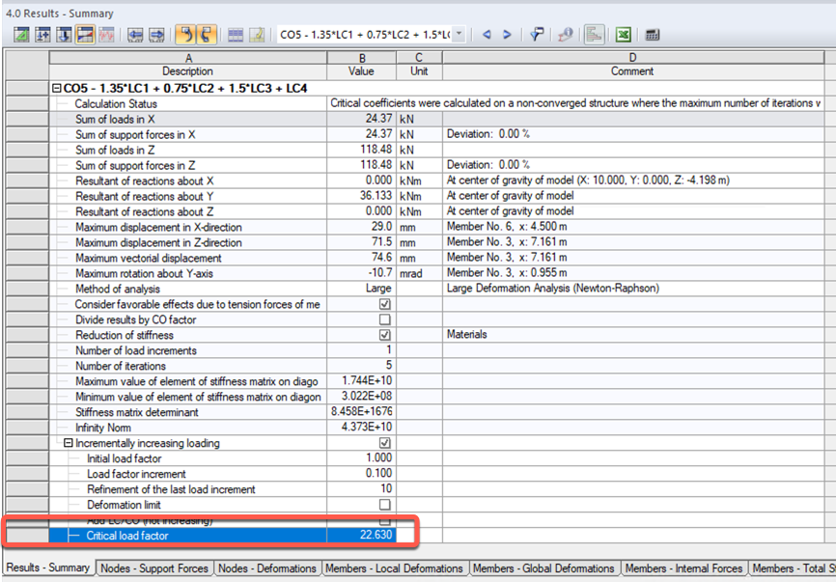
Task: Click column D Comment header
Action: point(632,65)
